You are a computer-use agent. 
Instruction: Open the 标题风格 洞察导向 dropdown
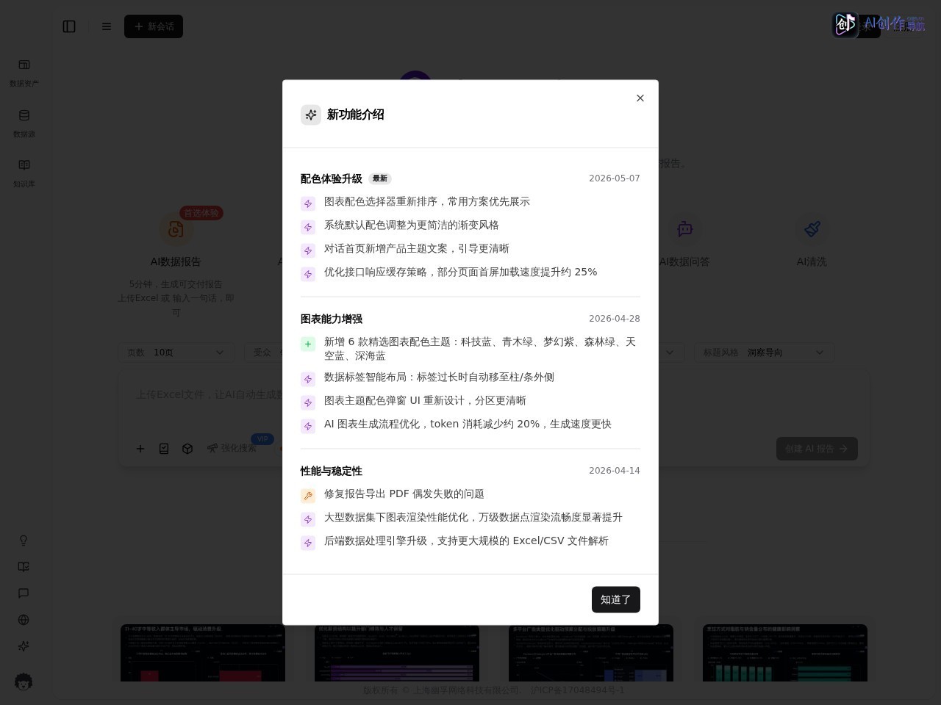point(765,352)
